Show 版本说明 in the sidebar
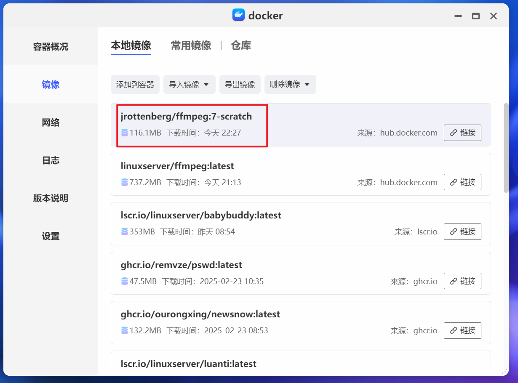This screenshot has width=518, height=383. 51,198
